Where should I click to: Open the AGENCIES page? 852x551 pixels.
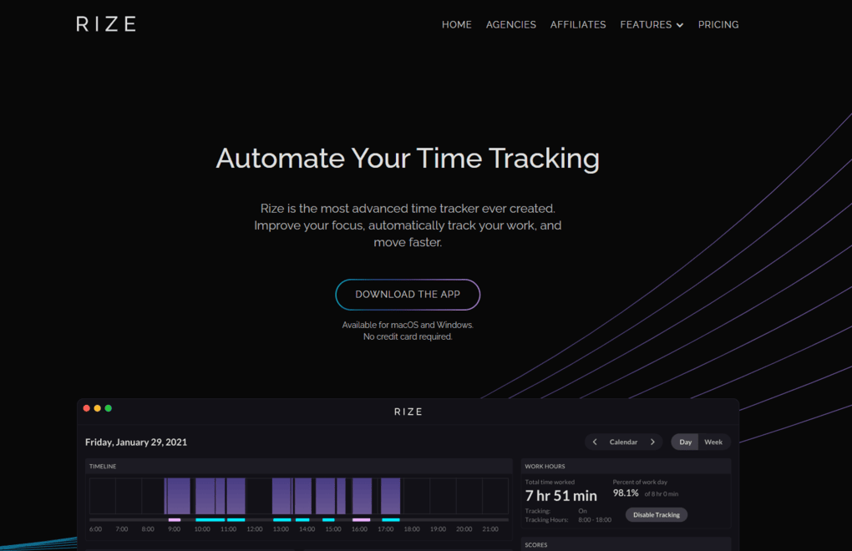coord(510,24)
